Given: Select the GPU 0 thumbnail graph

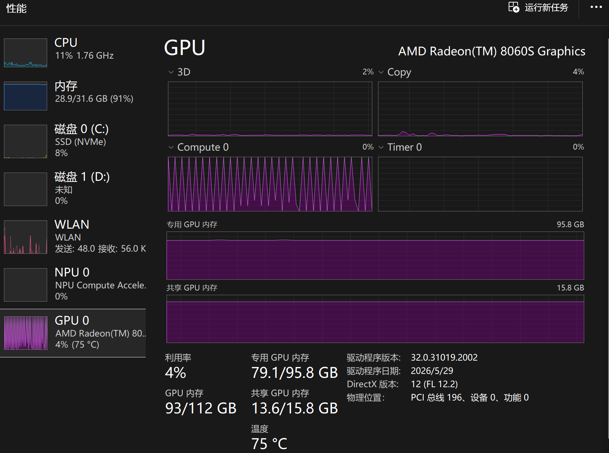Looking at the screenshot, I should [26, 333].
